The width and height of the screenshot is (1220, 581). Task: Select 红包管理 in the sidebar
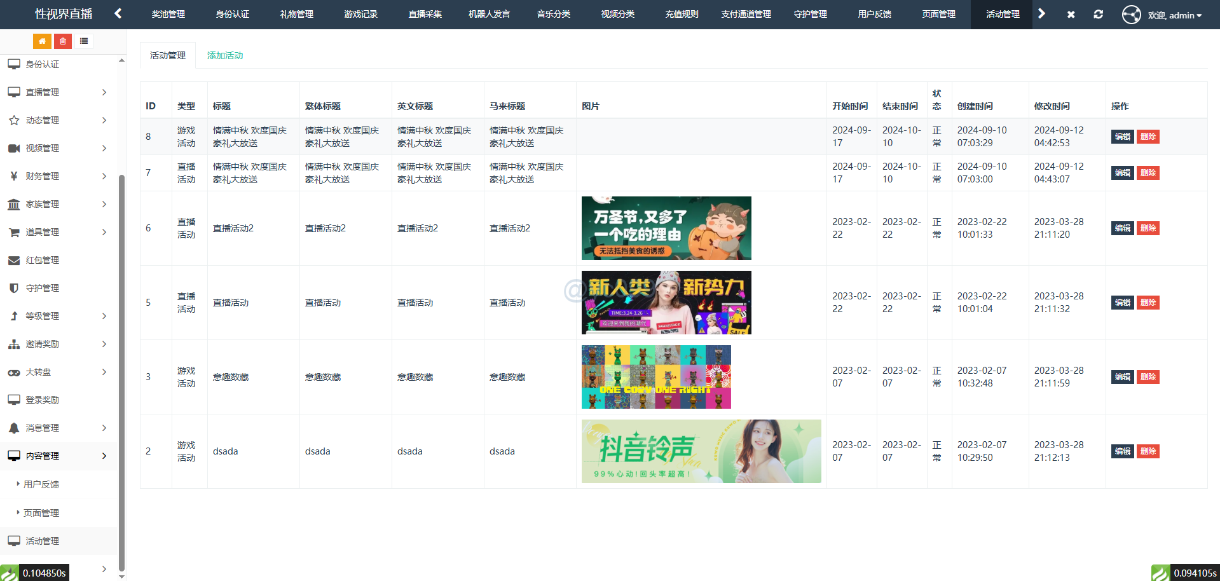43,260
